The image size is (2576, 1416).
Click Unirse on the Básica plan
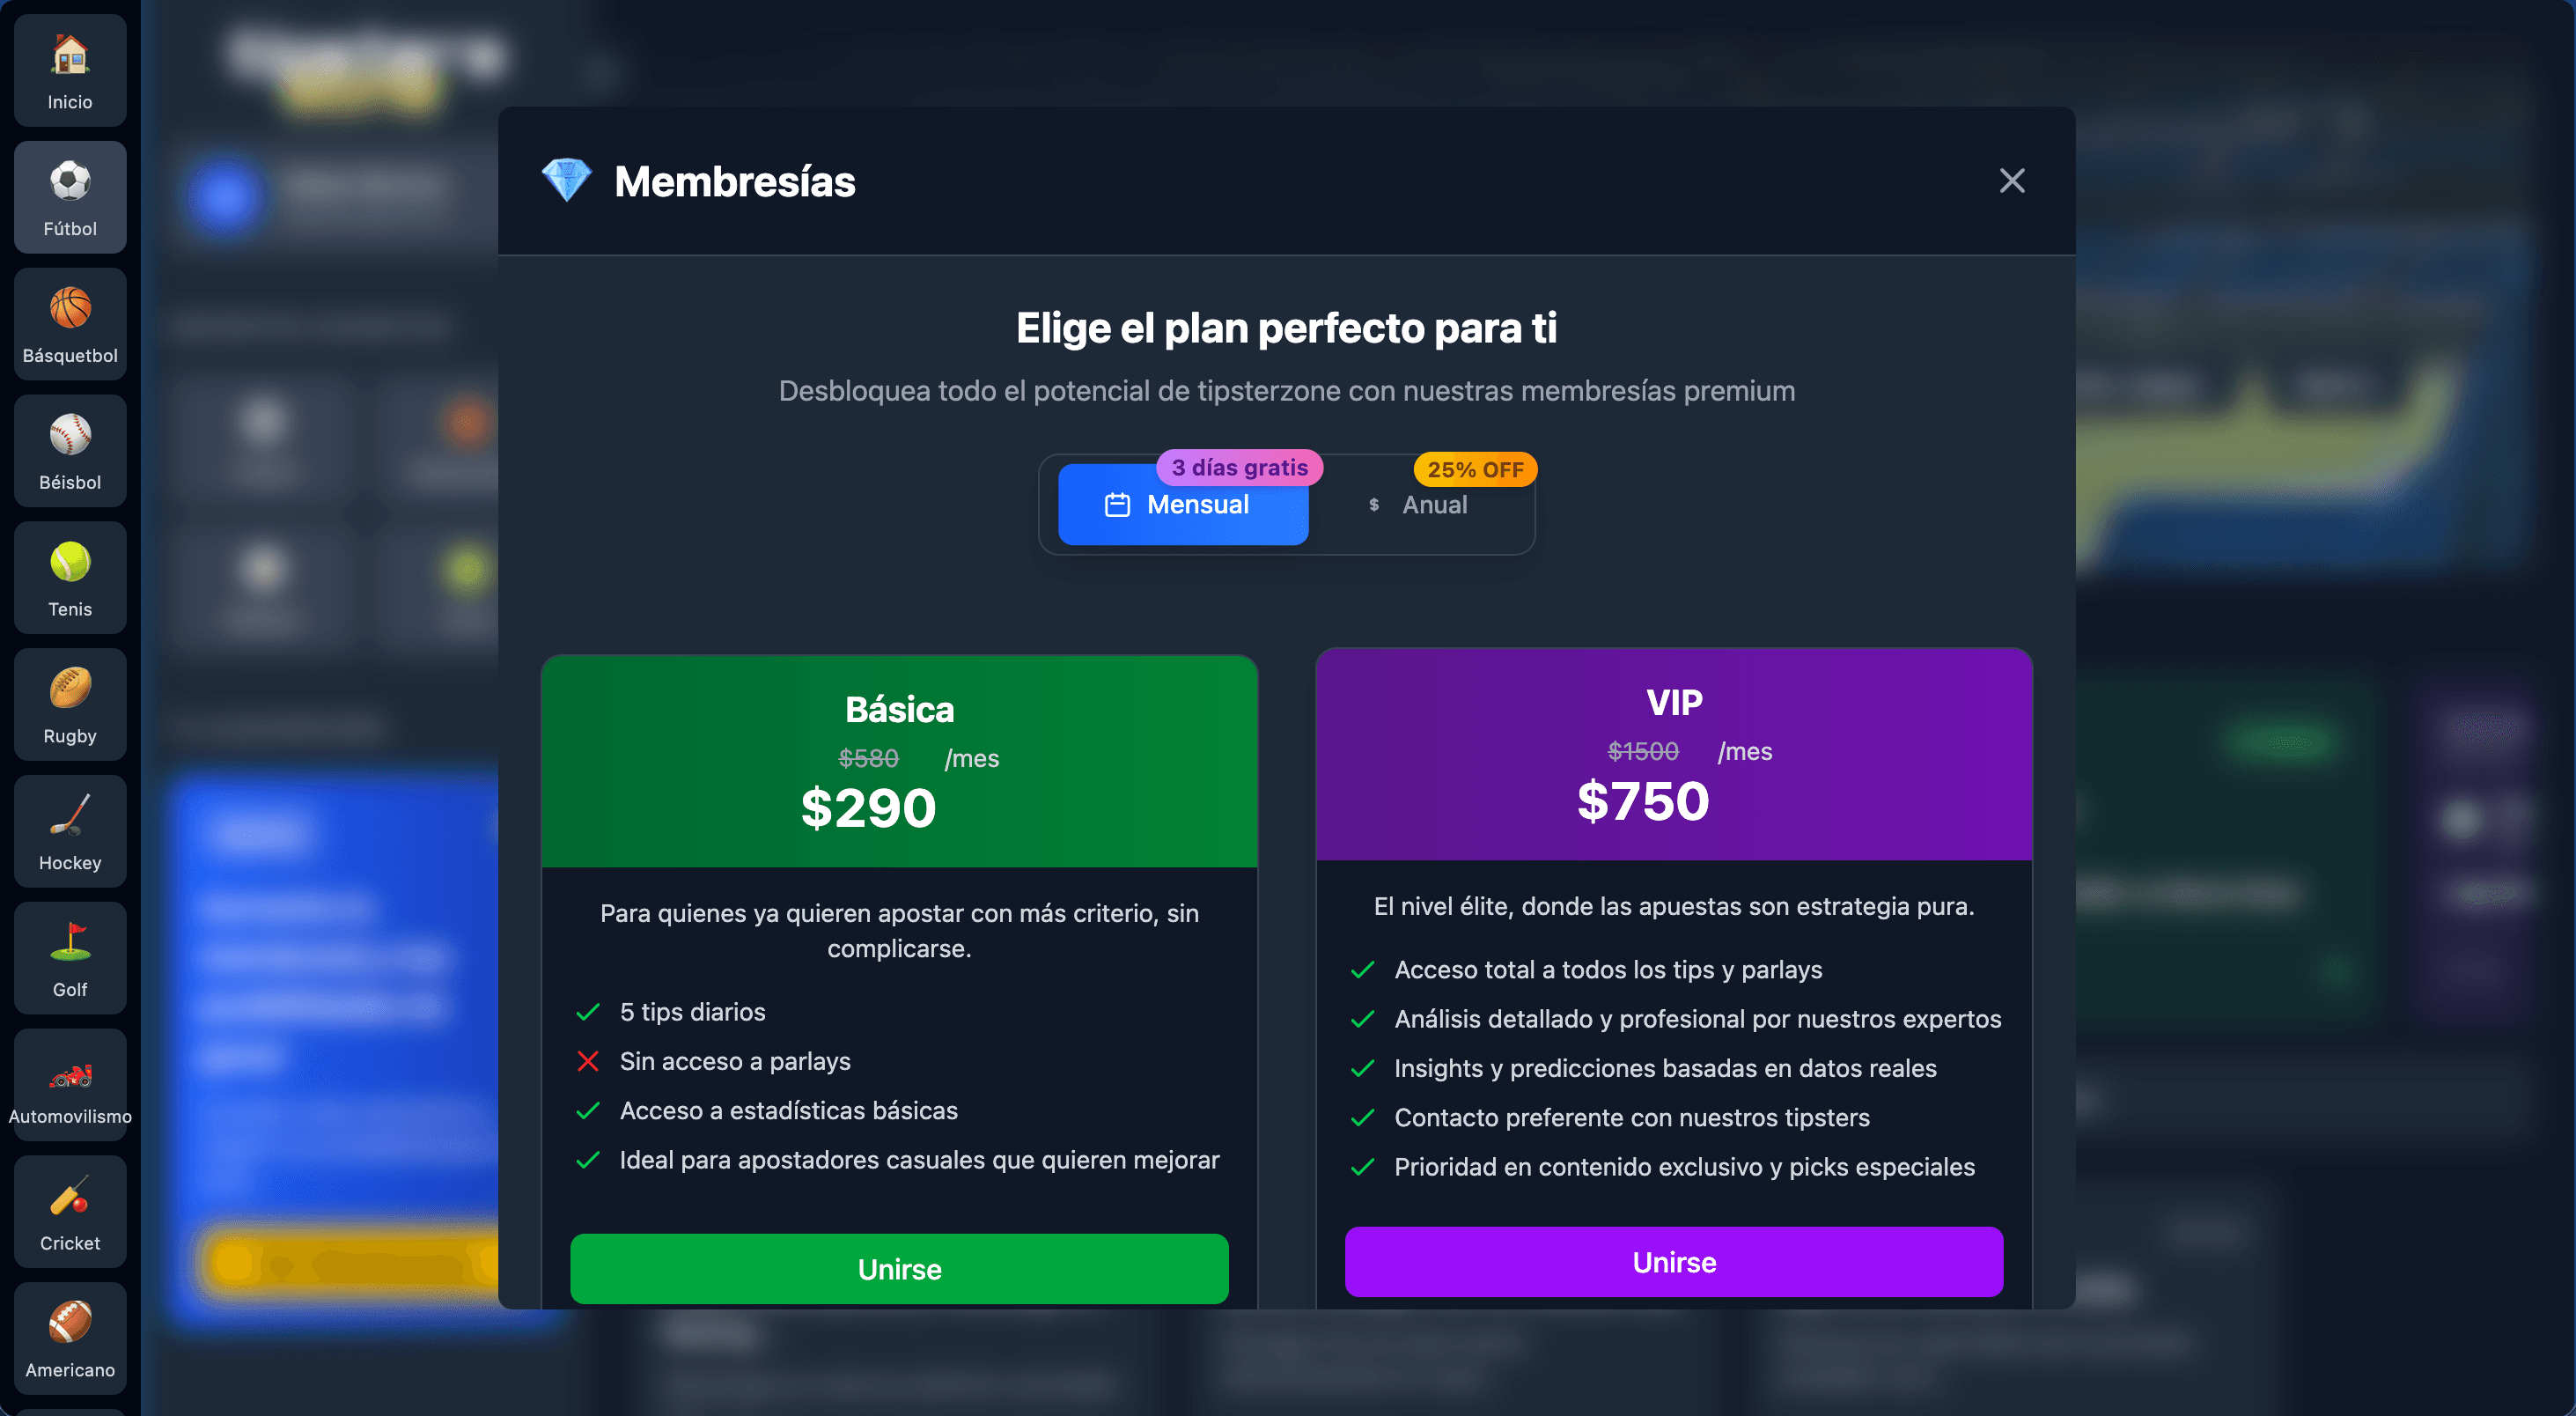[899, 1269]
